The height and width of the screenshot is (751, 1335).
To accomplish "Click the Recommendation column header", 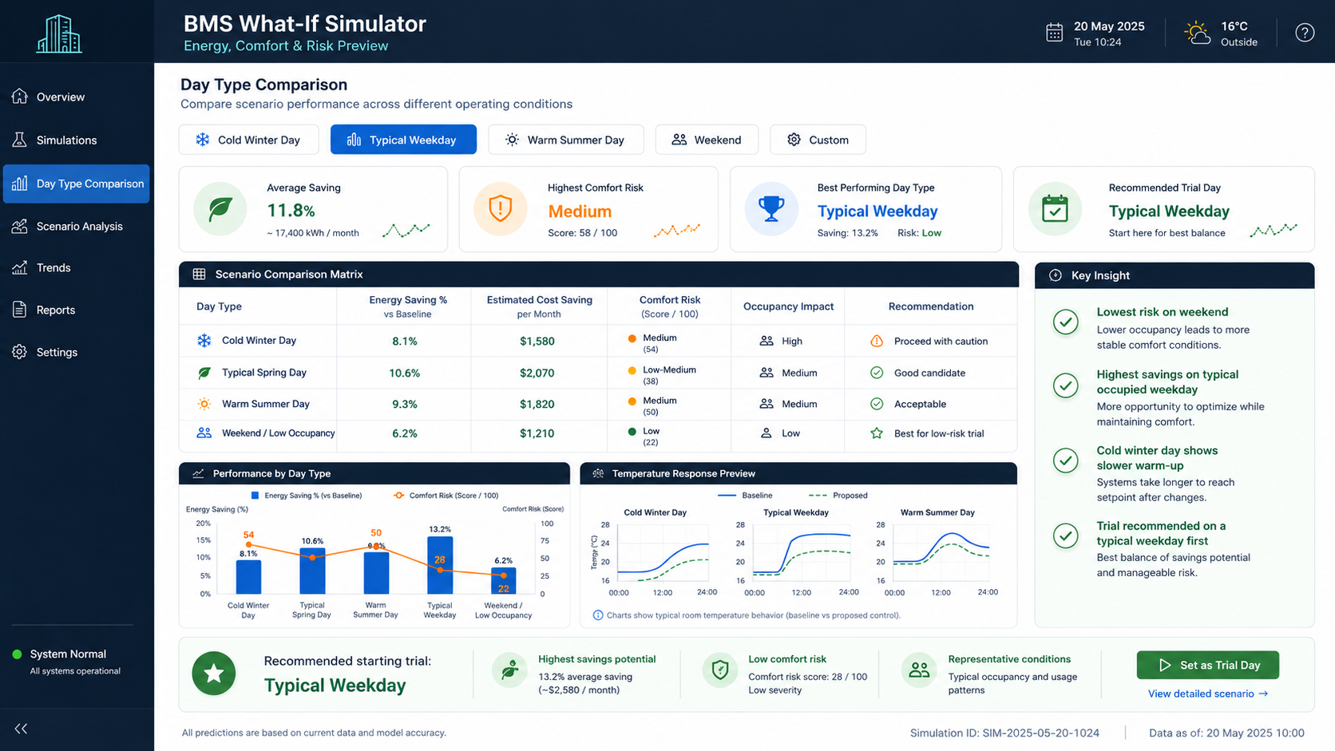I will 931,306.
